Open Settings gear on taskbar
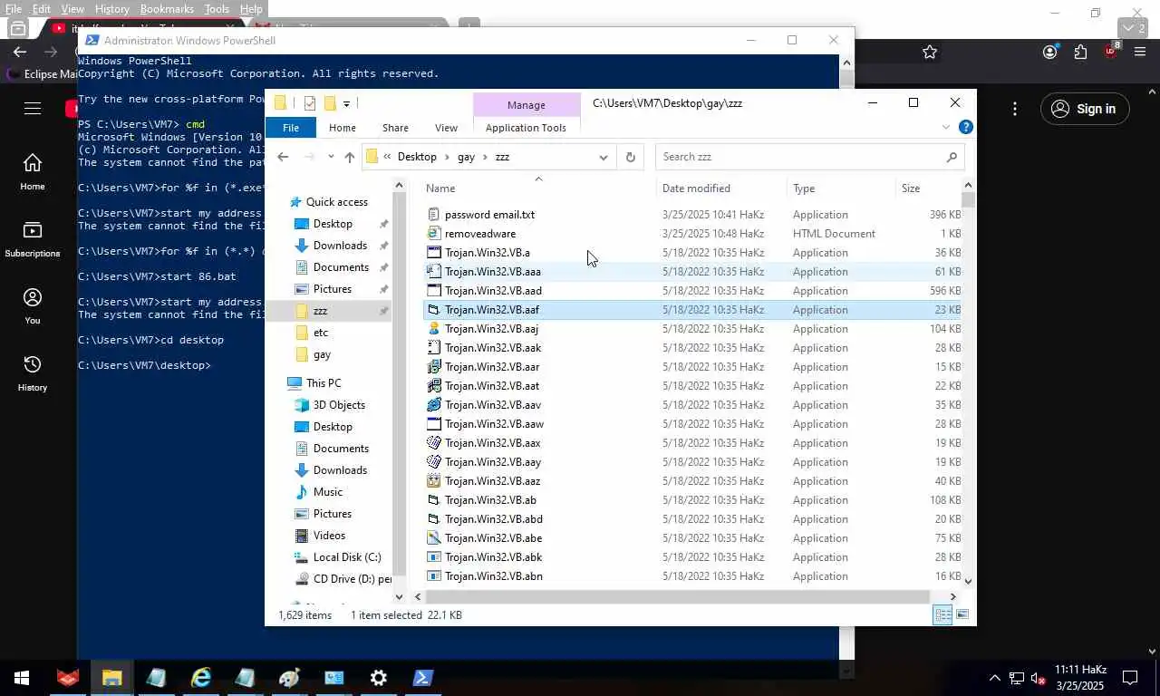 [x=379, y=678]
